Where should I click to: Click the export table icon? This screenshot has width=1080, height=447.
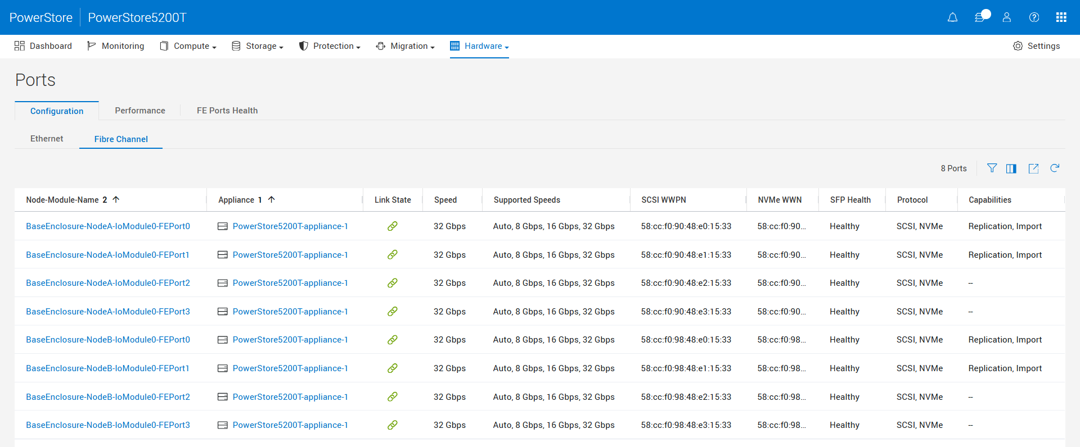point(1033,168)
